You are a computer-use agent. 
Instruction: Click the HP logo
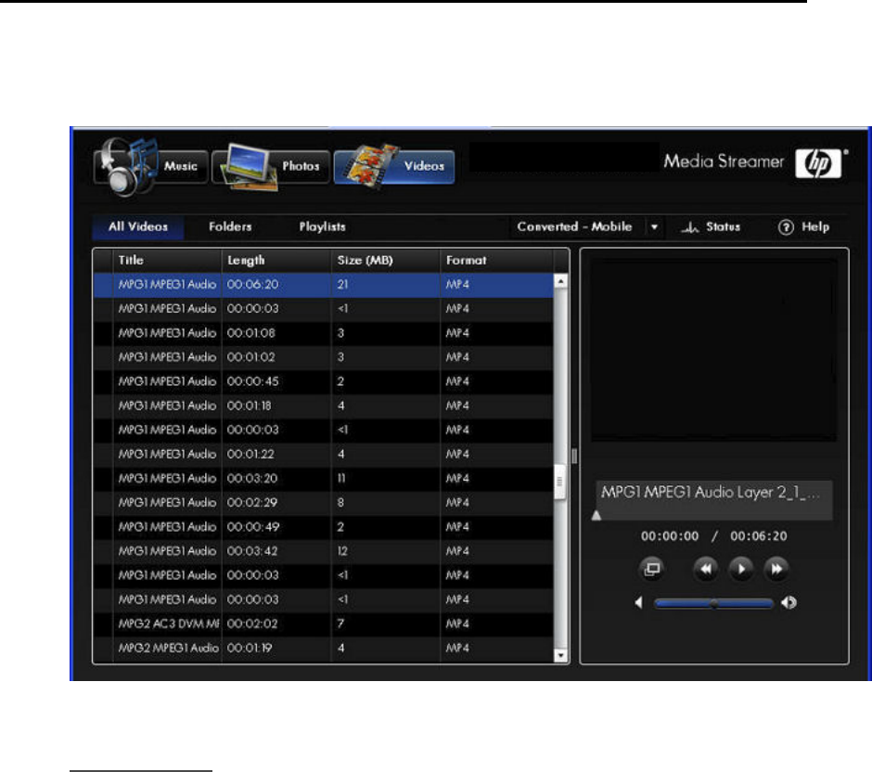[x=818, y=163]
